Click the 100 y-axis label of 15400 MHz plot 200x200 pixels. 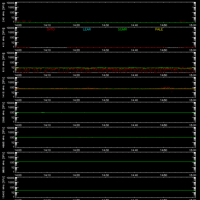[x=12, y=187]
